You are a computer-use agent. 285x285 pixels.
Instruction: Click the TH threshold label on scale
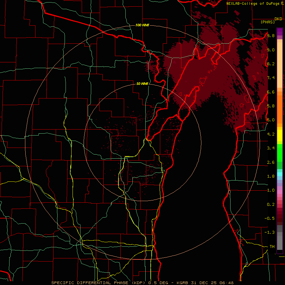click(272, 247)
